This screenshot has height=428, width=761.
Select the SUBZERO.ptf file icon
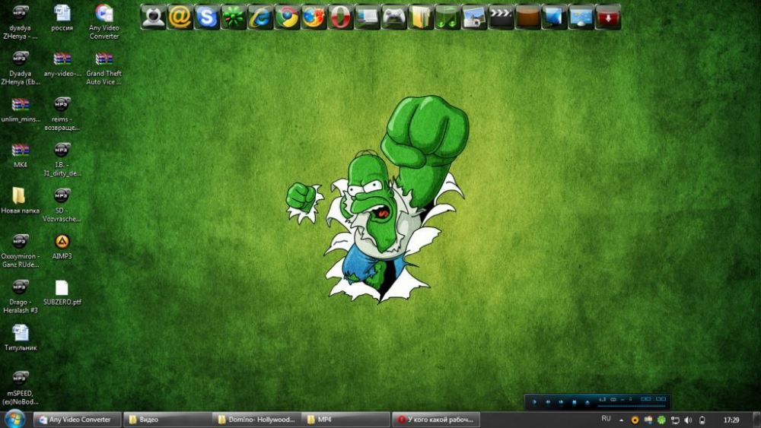point(62,292)
